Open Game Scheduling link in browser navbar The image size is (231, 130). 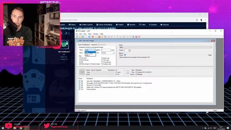pos(104,25)
